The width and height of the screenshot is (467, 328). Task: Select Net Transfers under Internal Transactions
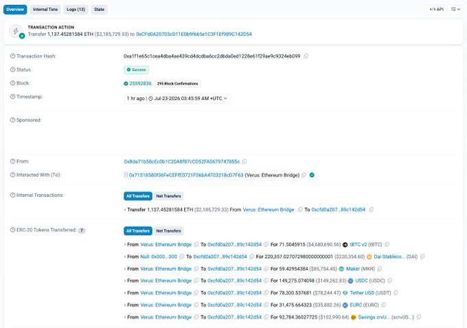(168, 196)
